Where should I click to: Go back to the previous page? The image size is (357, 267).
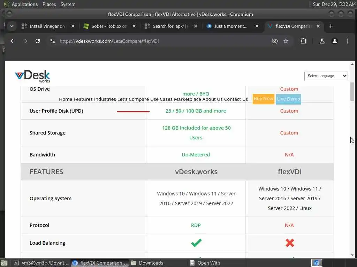point(13,41)
